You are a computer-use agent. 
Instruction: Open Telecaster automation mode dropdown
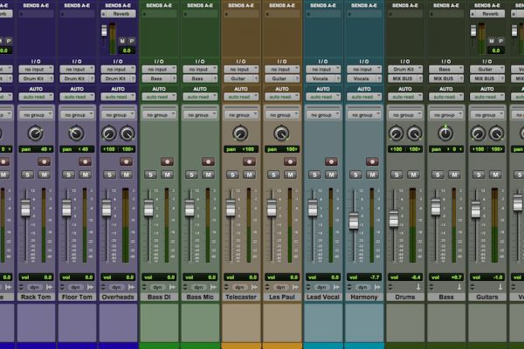[x=241, y=97]
